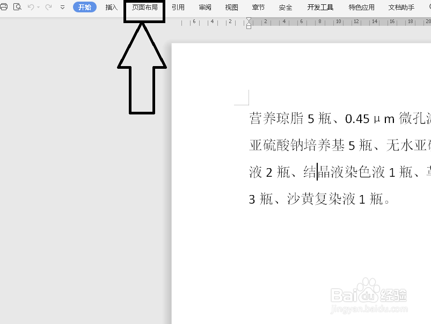Open the 插入 tab
The image size is (431, 324).
111,8
